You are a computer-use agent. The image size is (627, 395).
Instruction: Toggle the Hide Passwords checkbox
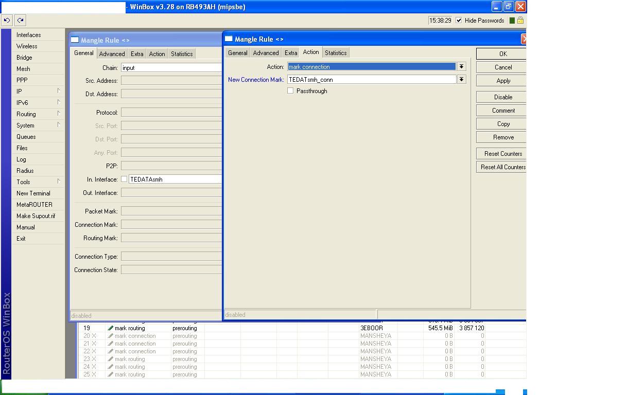459,21
